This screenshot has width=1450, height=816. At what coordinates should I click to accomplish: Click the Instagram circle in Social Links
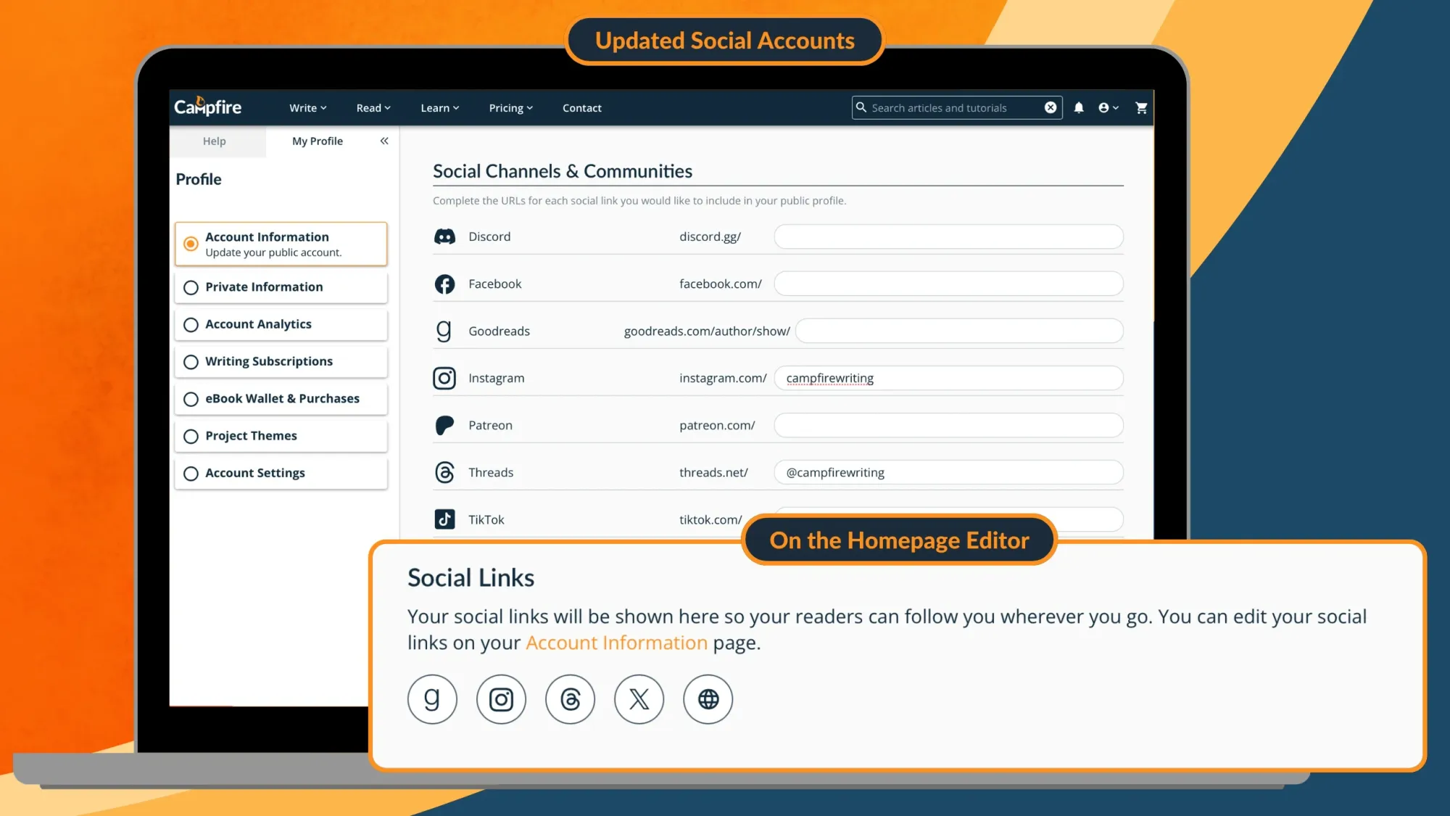[x=501, y=699]
